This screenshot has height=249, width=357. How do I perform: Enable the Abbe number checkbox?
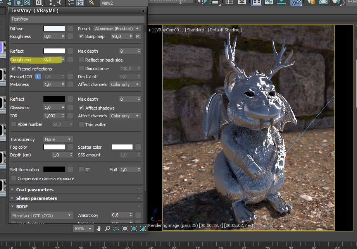pos(14,124)
